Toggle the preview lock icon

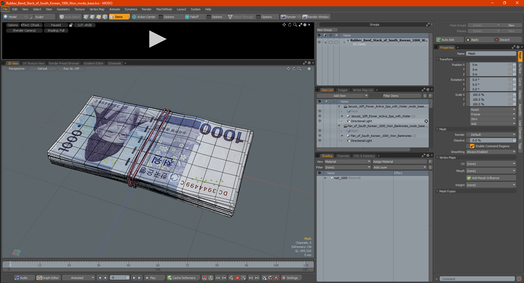click(x=71, y=25)
